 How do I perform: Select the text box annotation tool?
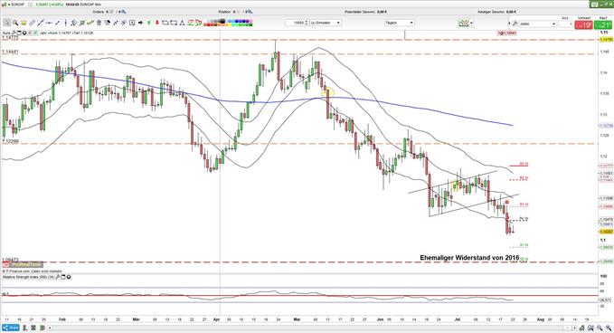[132, 23]
